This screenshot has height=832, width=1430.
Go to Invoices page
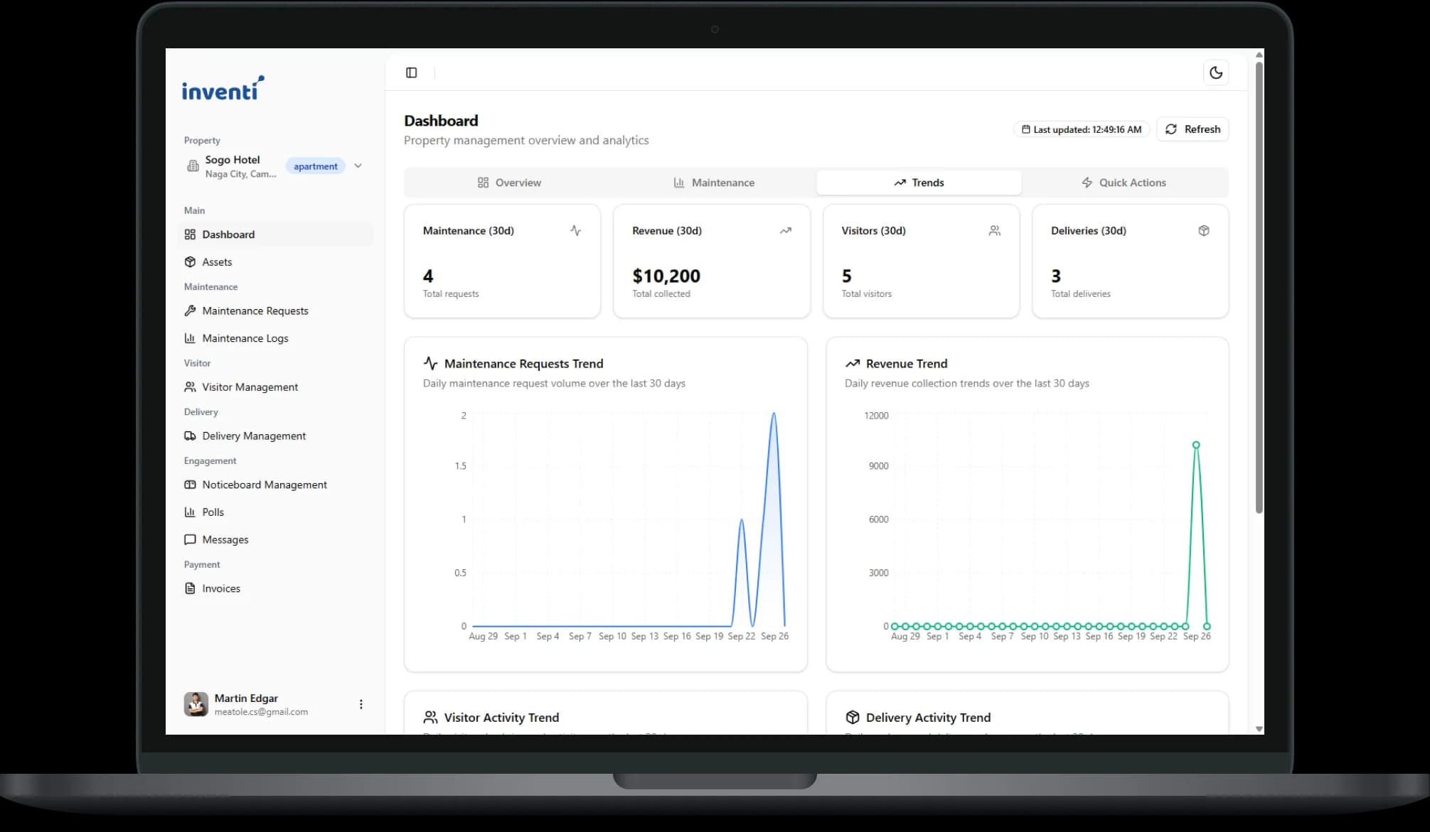tap(220, 588)
